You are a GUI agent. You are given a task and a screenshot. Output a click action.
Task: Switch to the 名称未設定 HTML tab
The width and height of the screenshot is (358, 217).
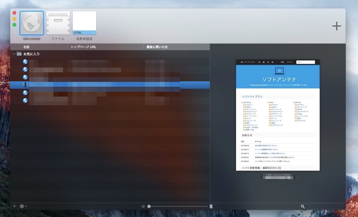pyautogui.click(x=84, y=23)
